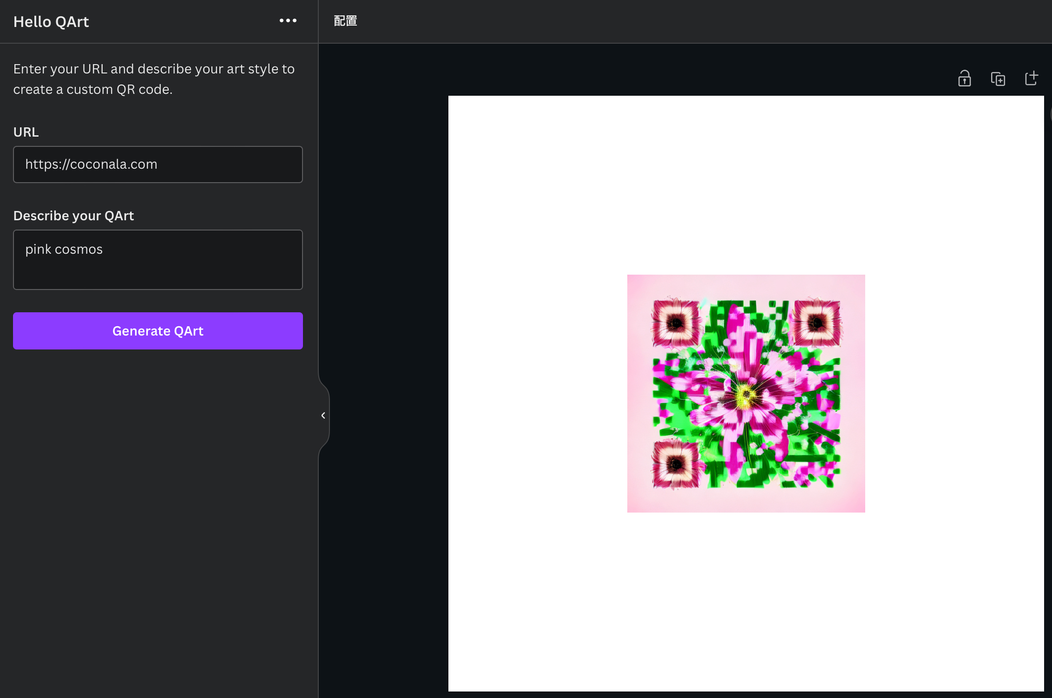Focus the URL input field
Image resolution: width=1052 pixels, height=698 pixels.
(158, 165)
